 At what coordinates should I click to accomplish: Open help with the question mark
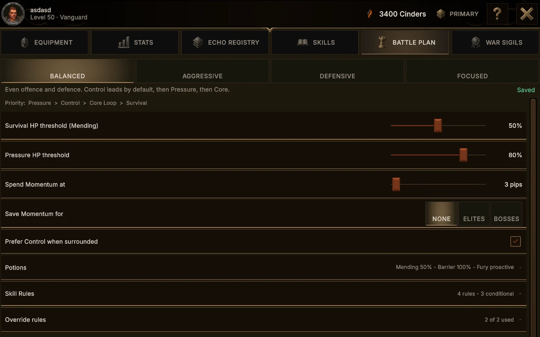497,14
